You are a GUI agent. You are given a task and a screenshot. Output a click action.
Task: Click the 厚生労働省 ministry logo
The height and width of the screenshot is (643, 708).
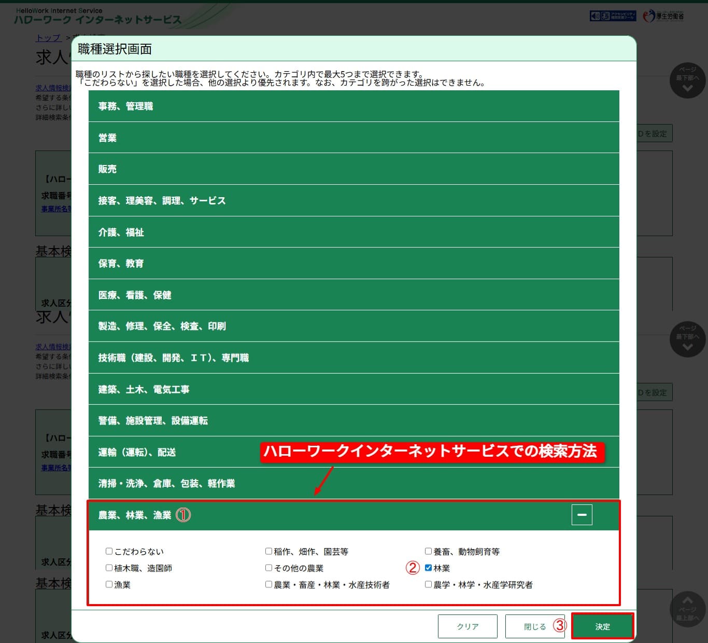click(x=662, y=16)
